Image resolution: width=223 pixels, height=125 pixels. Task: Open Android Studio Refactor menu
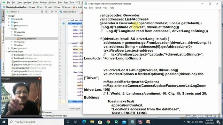tap(52, 2)
